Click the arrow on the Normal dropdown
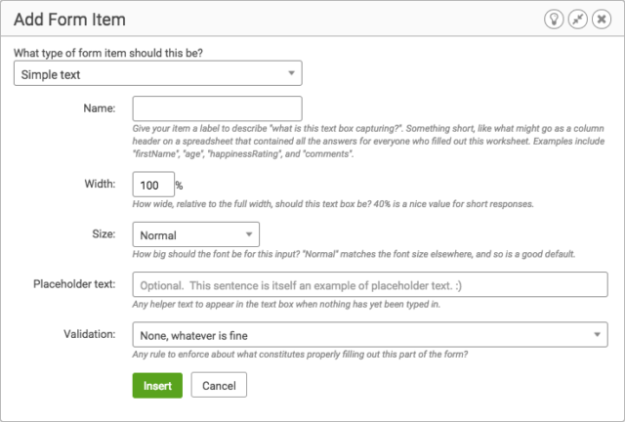Viewport: 625px width, 422px height. 249,234
